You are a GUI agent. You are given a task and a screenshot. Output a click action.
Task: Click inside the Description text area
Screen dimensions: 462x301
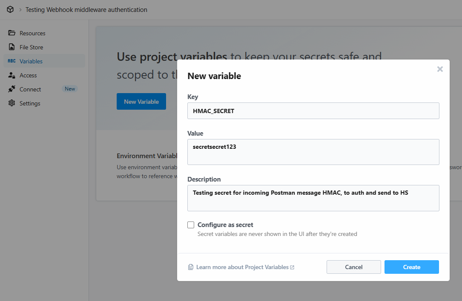pyautogui.click(x=313, y=198)
